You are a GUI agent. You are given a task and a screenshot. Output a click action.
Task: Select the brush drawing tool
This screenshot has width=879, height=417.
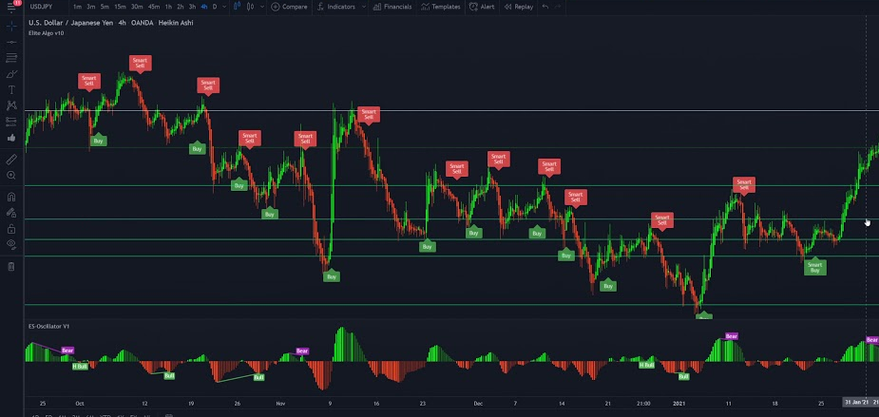click(11, 74)
